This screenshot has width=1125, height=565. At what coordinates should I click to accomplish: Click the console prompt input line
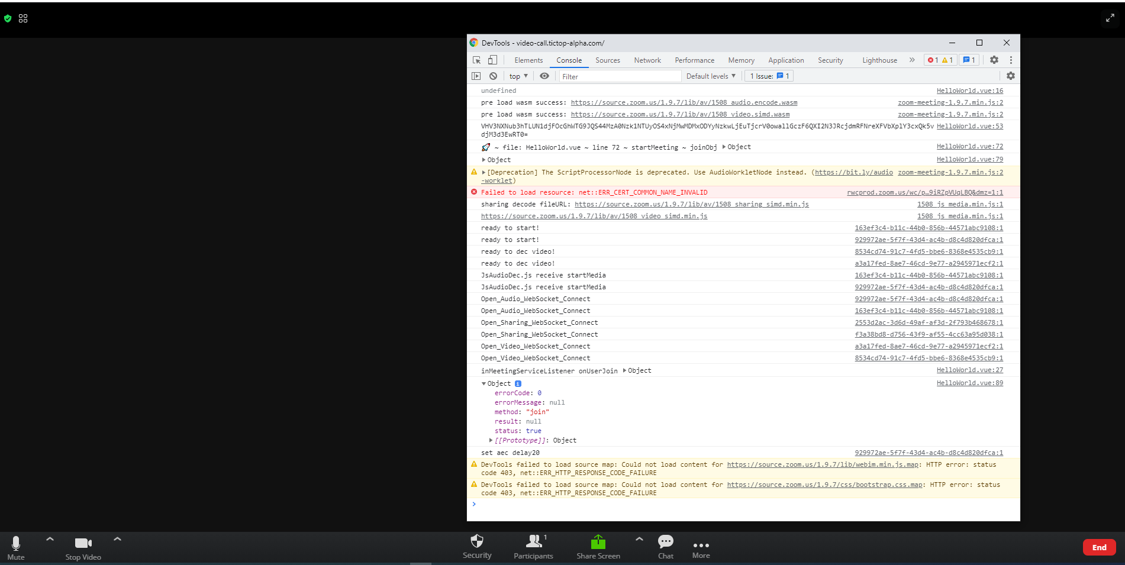click(x=743, y=504)
